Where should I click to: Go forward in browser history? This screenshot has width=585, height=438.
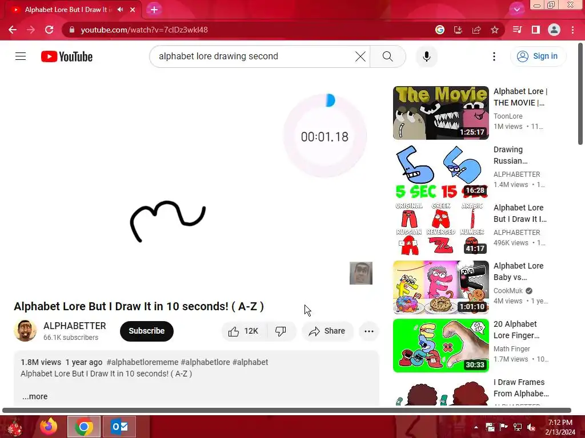tap(31, 30)
